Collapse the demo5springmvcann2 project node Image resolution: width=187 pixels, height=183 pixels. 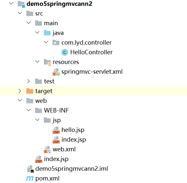(x=11, y=3)
